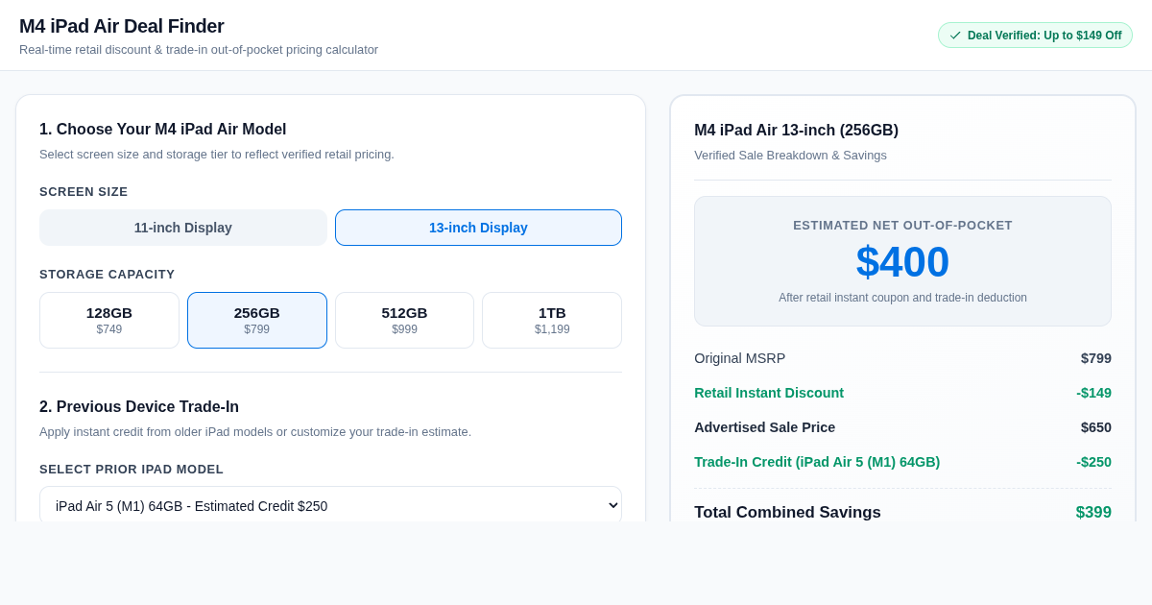Click the $650 advertised sale price value
Screen dimensions: 1152x605
pyautogui.click(x=1096, y=427)
